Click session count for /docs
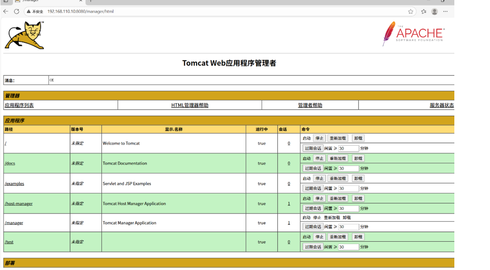490x270 pixels. tap(289, 163)
